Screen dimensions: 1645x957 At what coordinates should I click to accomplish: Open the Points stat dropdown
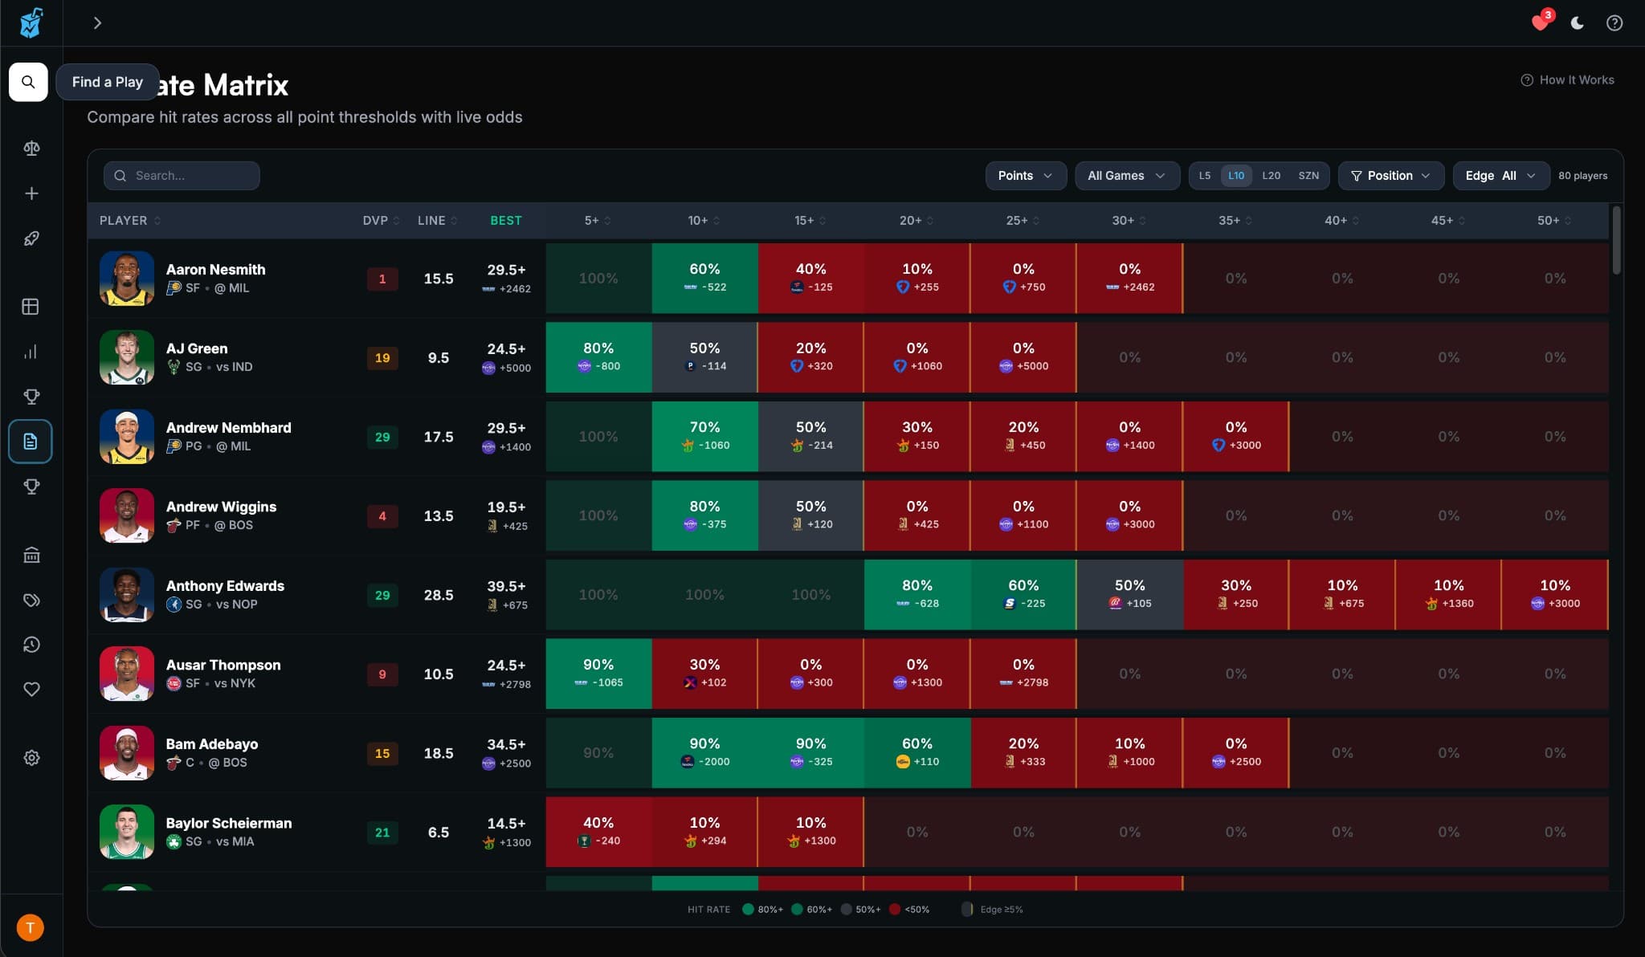tap(1025, 175)
